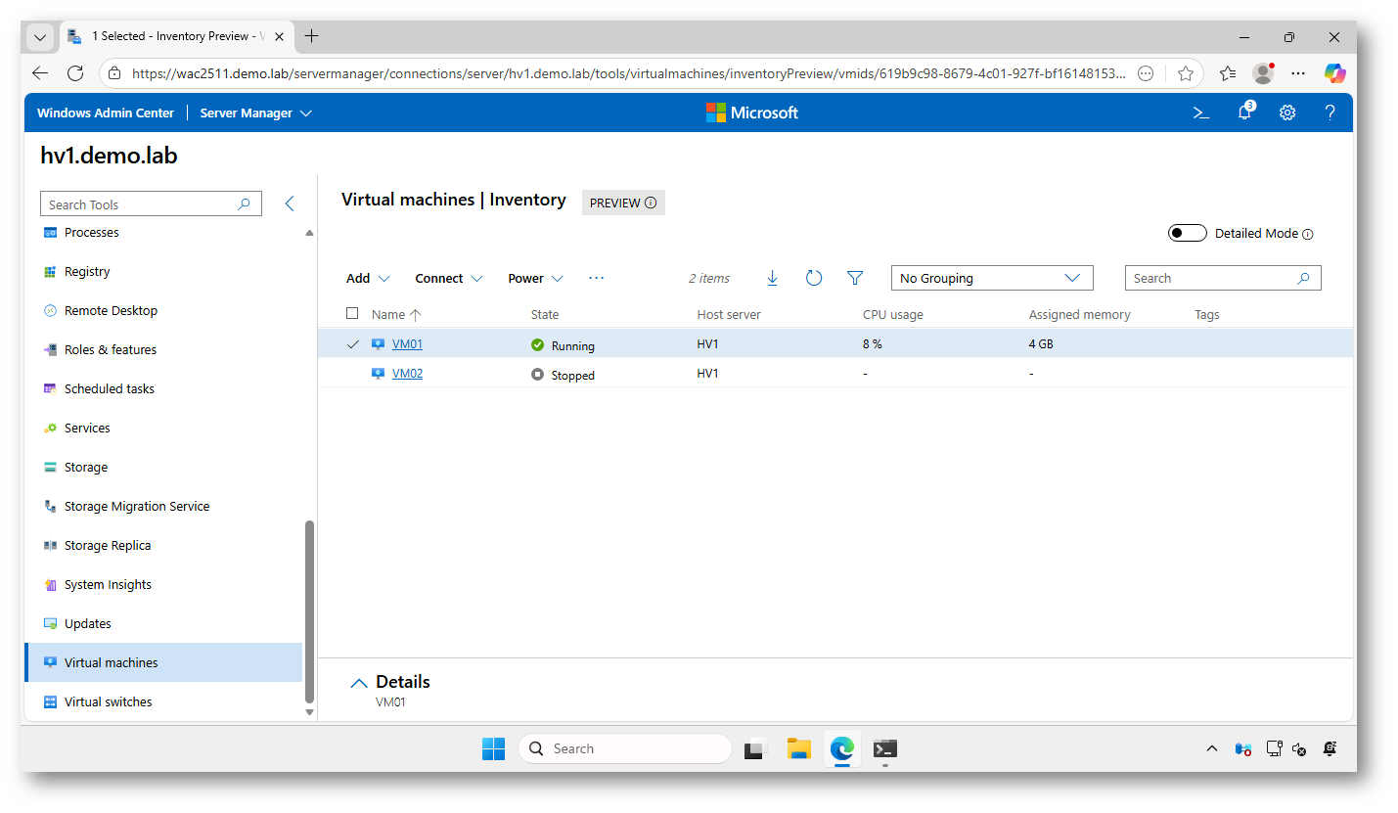Screen dimensions: 1398x813
Task: Open the No Grouping dropdown
Action: click(991, 278)
